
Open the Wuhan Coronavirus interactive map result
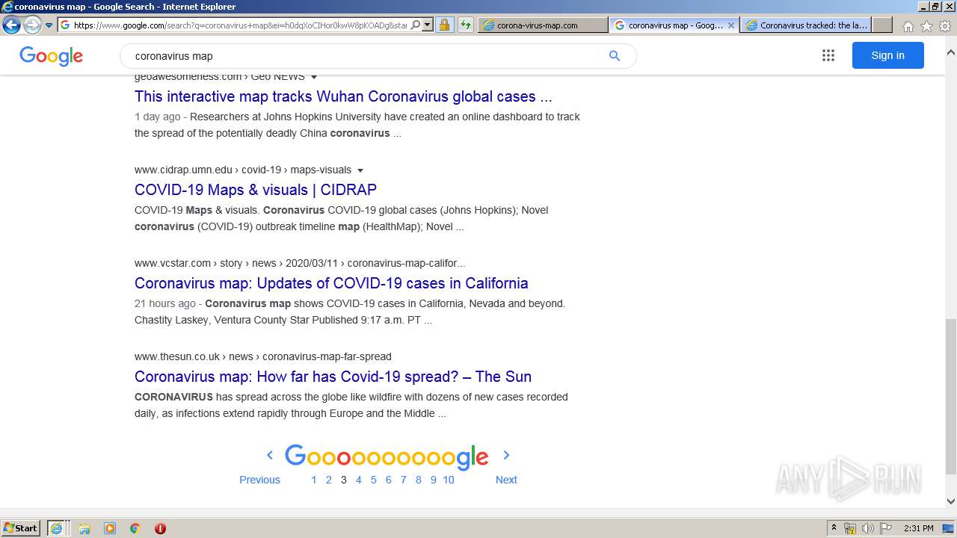[343, 96]
